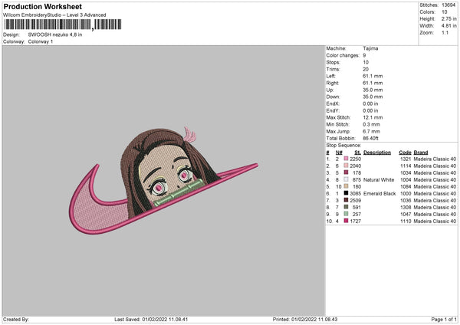
Task: Click the barcode under the studio name
Action: tap(63, 25)
